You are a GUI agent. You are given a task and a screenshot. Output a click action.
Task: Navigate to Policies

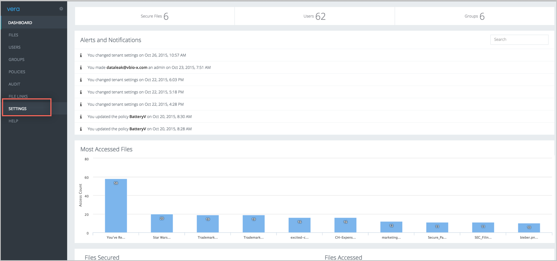pos(17,72)
